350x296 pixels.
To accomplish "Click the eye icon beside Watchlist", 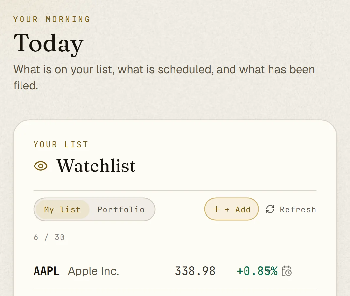I will (41, 166).
